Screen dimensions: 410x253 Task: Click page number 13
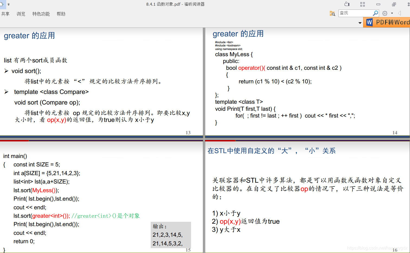click(188, 132)
